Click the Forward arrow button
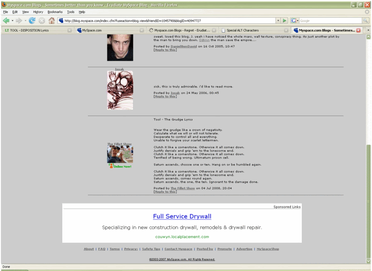This screenshot has width=372, height=271. click(19, 20)
